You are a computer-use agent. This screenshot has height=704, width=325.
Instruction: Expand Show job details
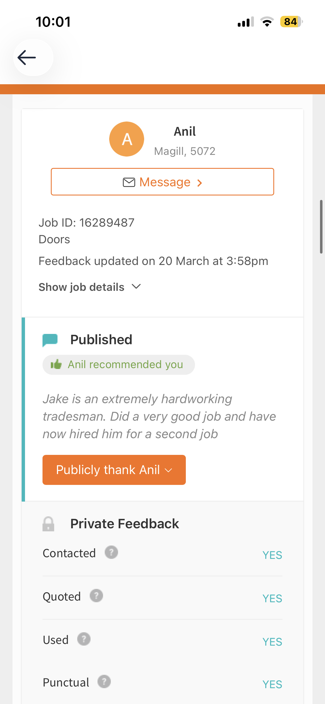tap(81, 287)
